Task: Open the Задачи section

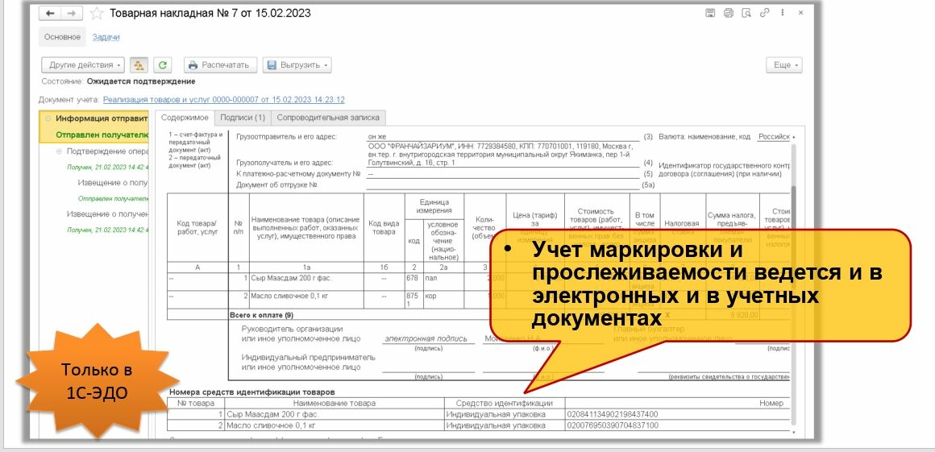Action: (x=106, y=37)
